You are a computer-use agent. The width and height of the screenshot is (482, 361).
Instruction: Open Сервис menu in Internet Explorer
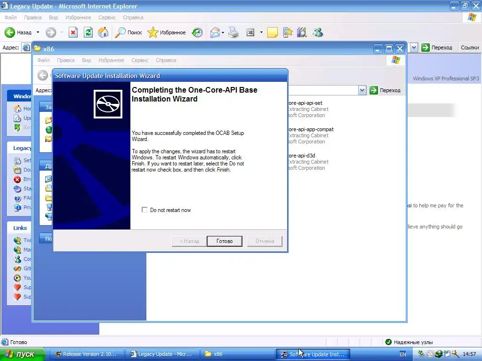107,17
